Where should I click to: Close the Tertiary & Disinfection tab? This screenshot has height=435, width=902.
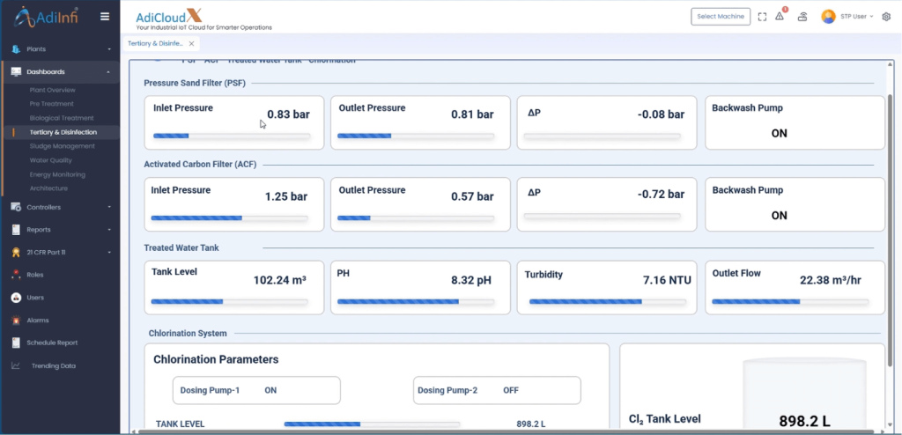click(191, 44)
